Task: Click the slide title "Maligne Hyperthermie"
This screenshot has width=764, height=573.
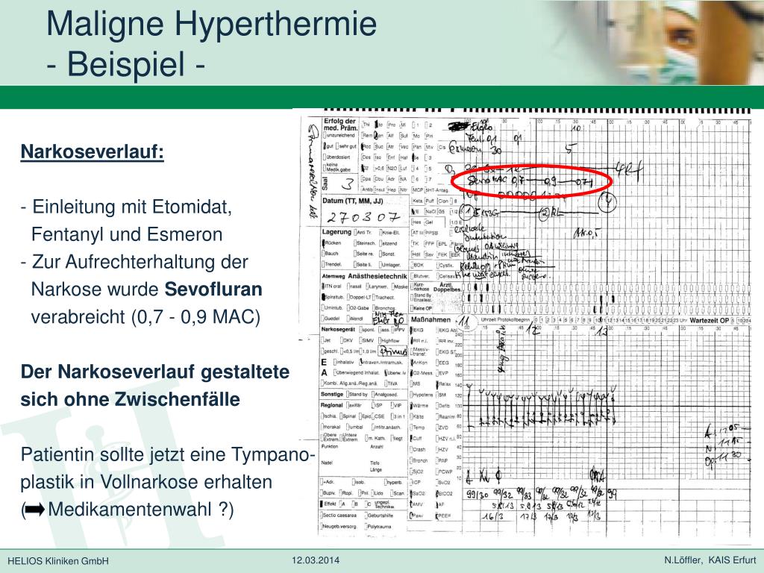Action: 211,23
